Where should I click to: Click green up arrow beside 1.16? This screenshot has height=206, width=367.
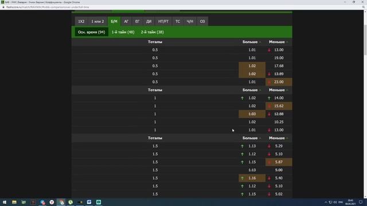(x=242, y=178)
